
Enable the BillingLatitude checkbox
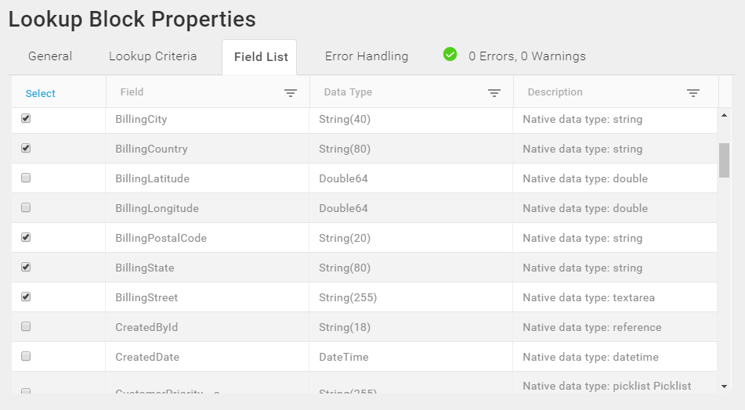[26, 178]
